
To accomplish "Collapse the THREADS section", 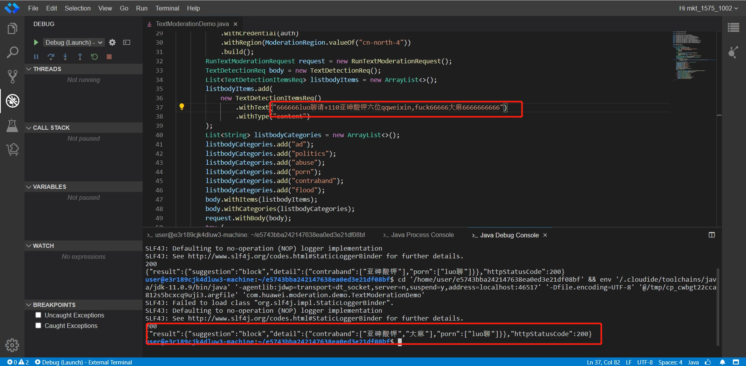I will tap(47, 69).
